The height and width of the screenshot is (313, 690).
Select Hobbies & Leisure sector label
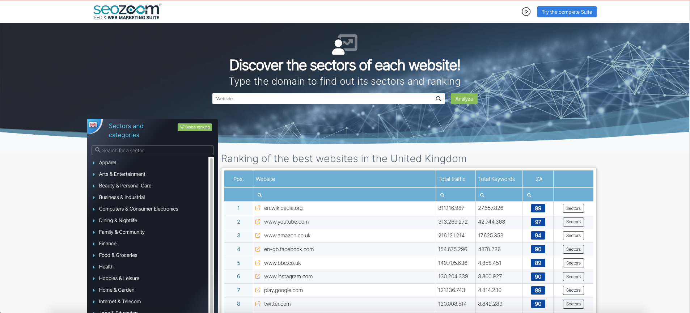point(119,278)
